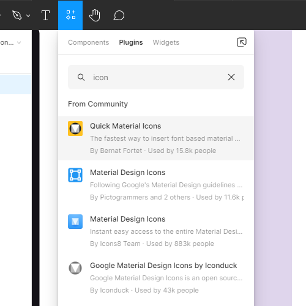Switch to the Widgets tab

pos(166,42)
